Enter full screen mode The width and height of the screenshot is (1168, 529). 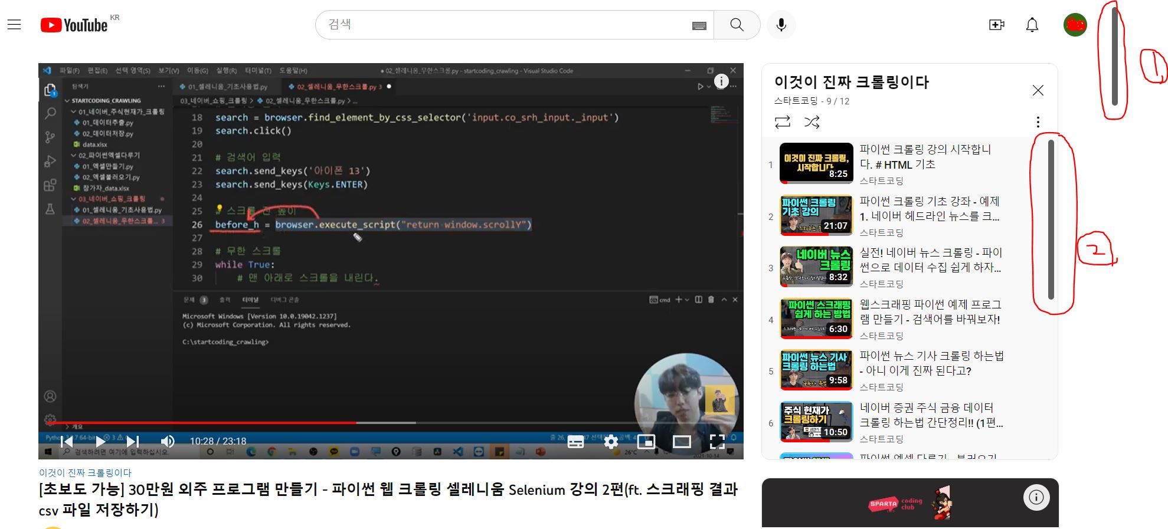click(717, 442)
